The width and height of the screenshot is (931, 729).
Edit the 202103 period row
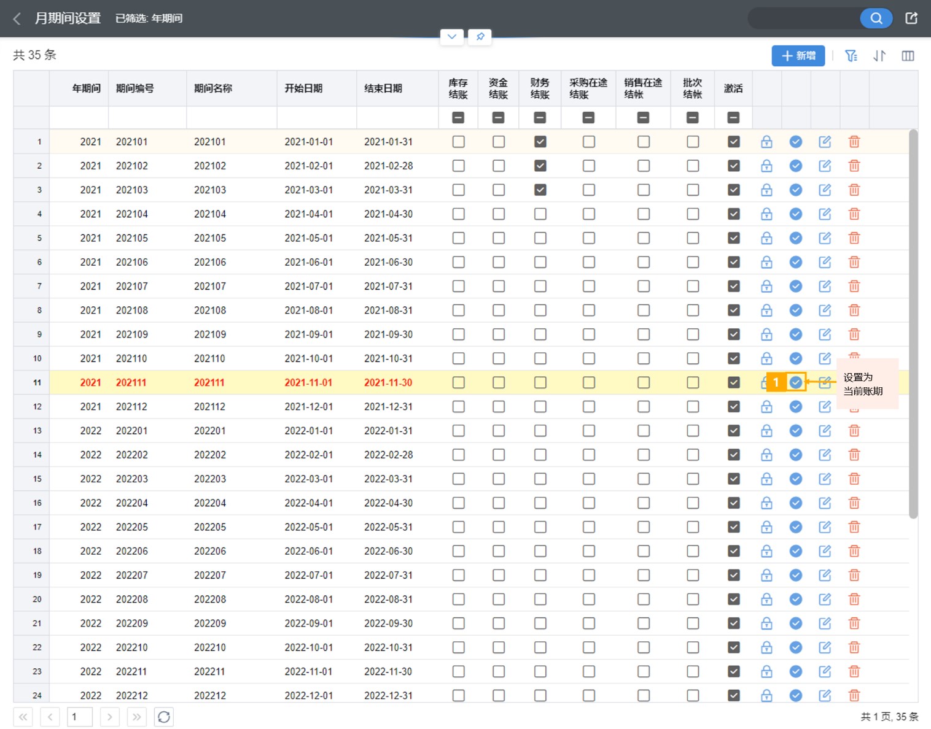825,190
